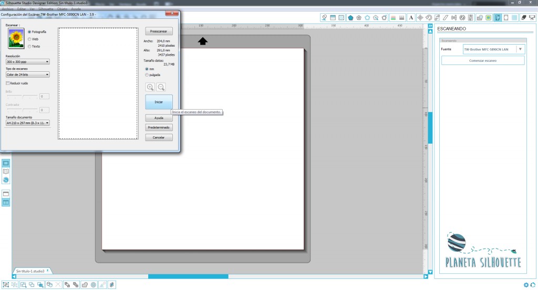Open the Tamaño documento dropdown
Screen dimensions: 538x290
click(27, 123)
